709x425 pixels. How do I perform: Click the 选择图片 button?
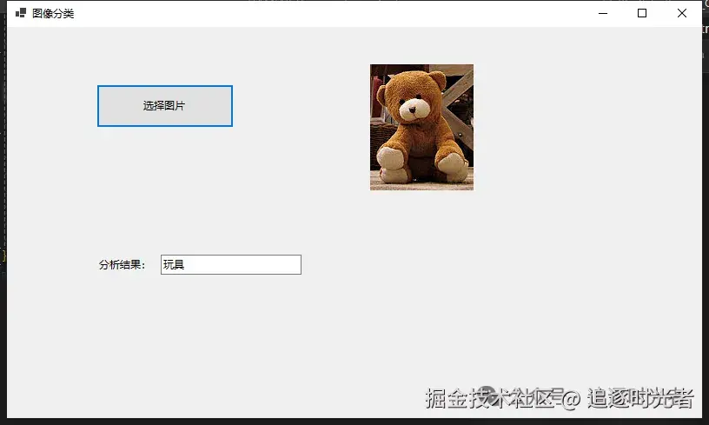(165, 106)
